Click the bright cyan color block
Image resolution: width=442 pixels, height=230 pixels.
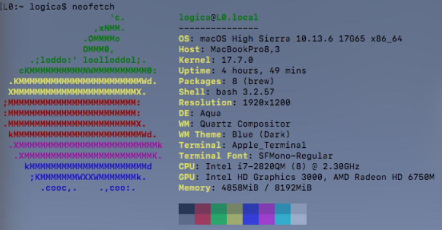coord(282,219)
